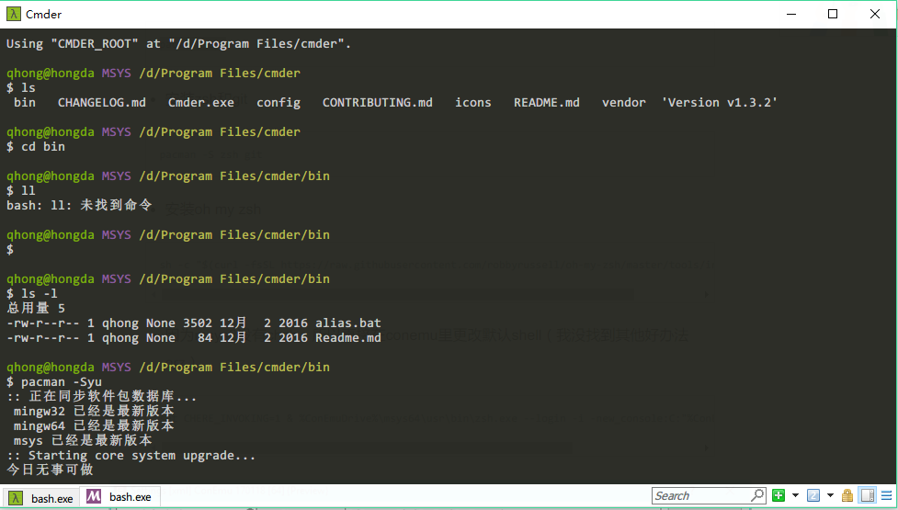Click the Cmder.exe file name

201,102
